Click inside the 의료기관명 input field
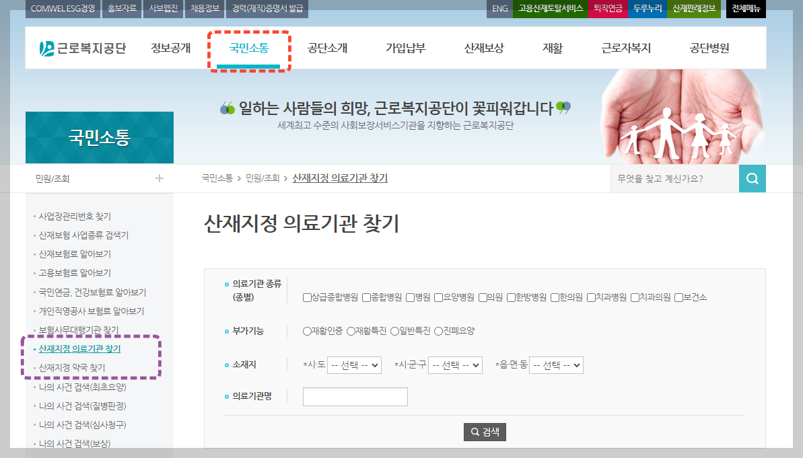Image resolution: width=803 pixels, height=458 pixels. [x=355, y=396]
